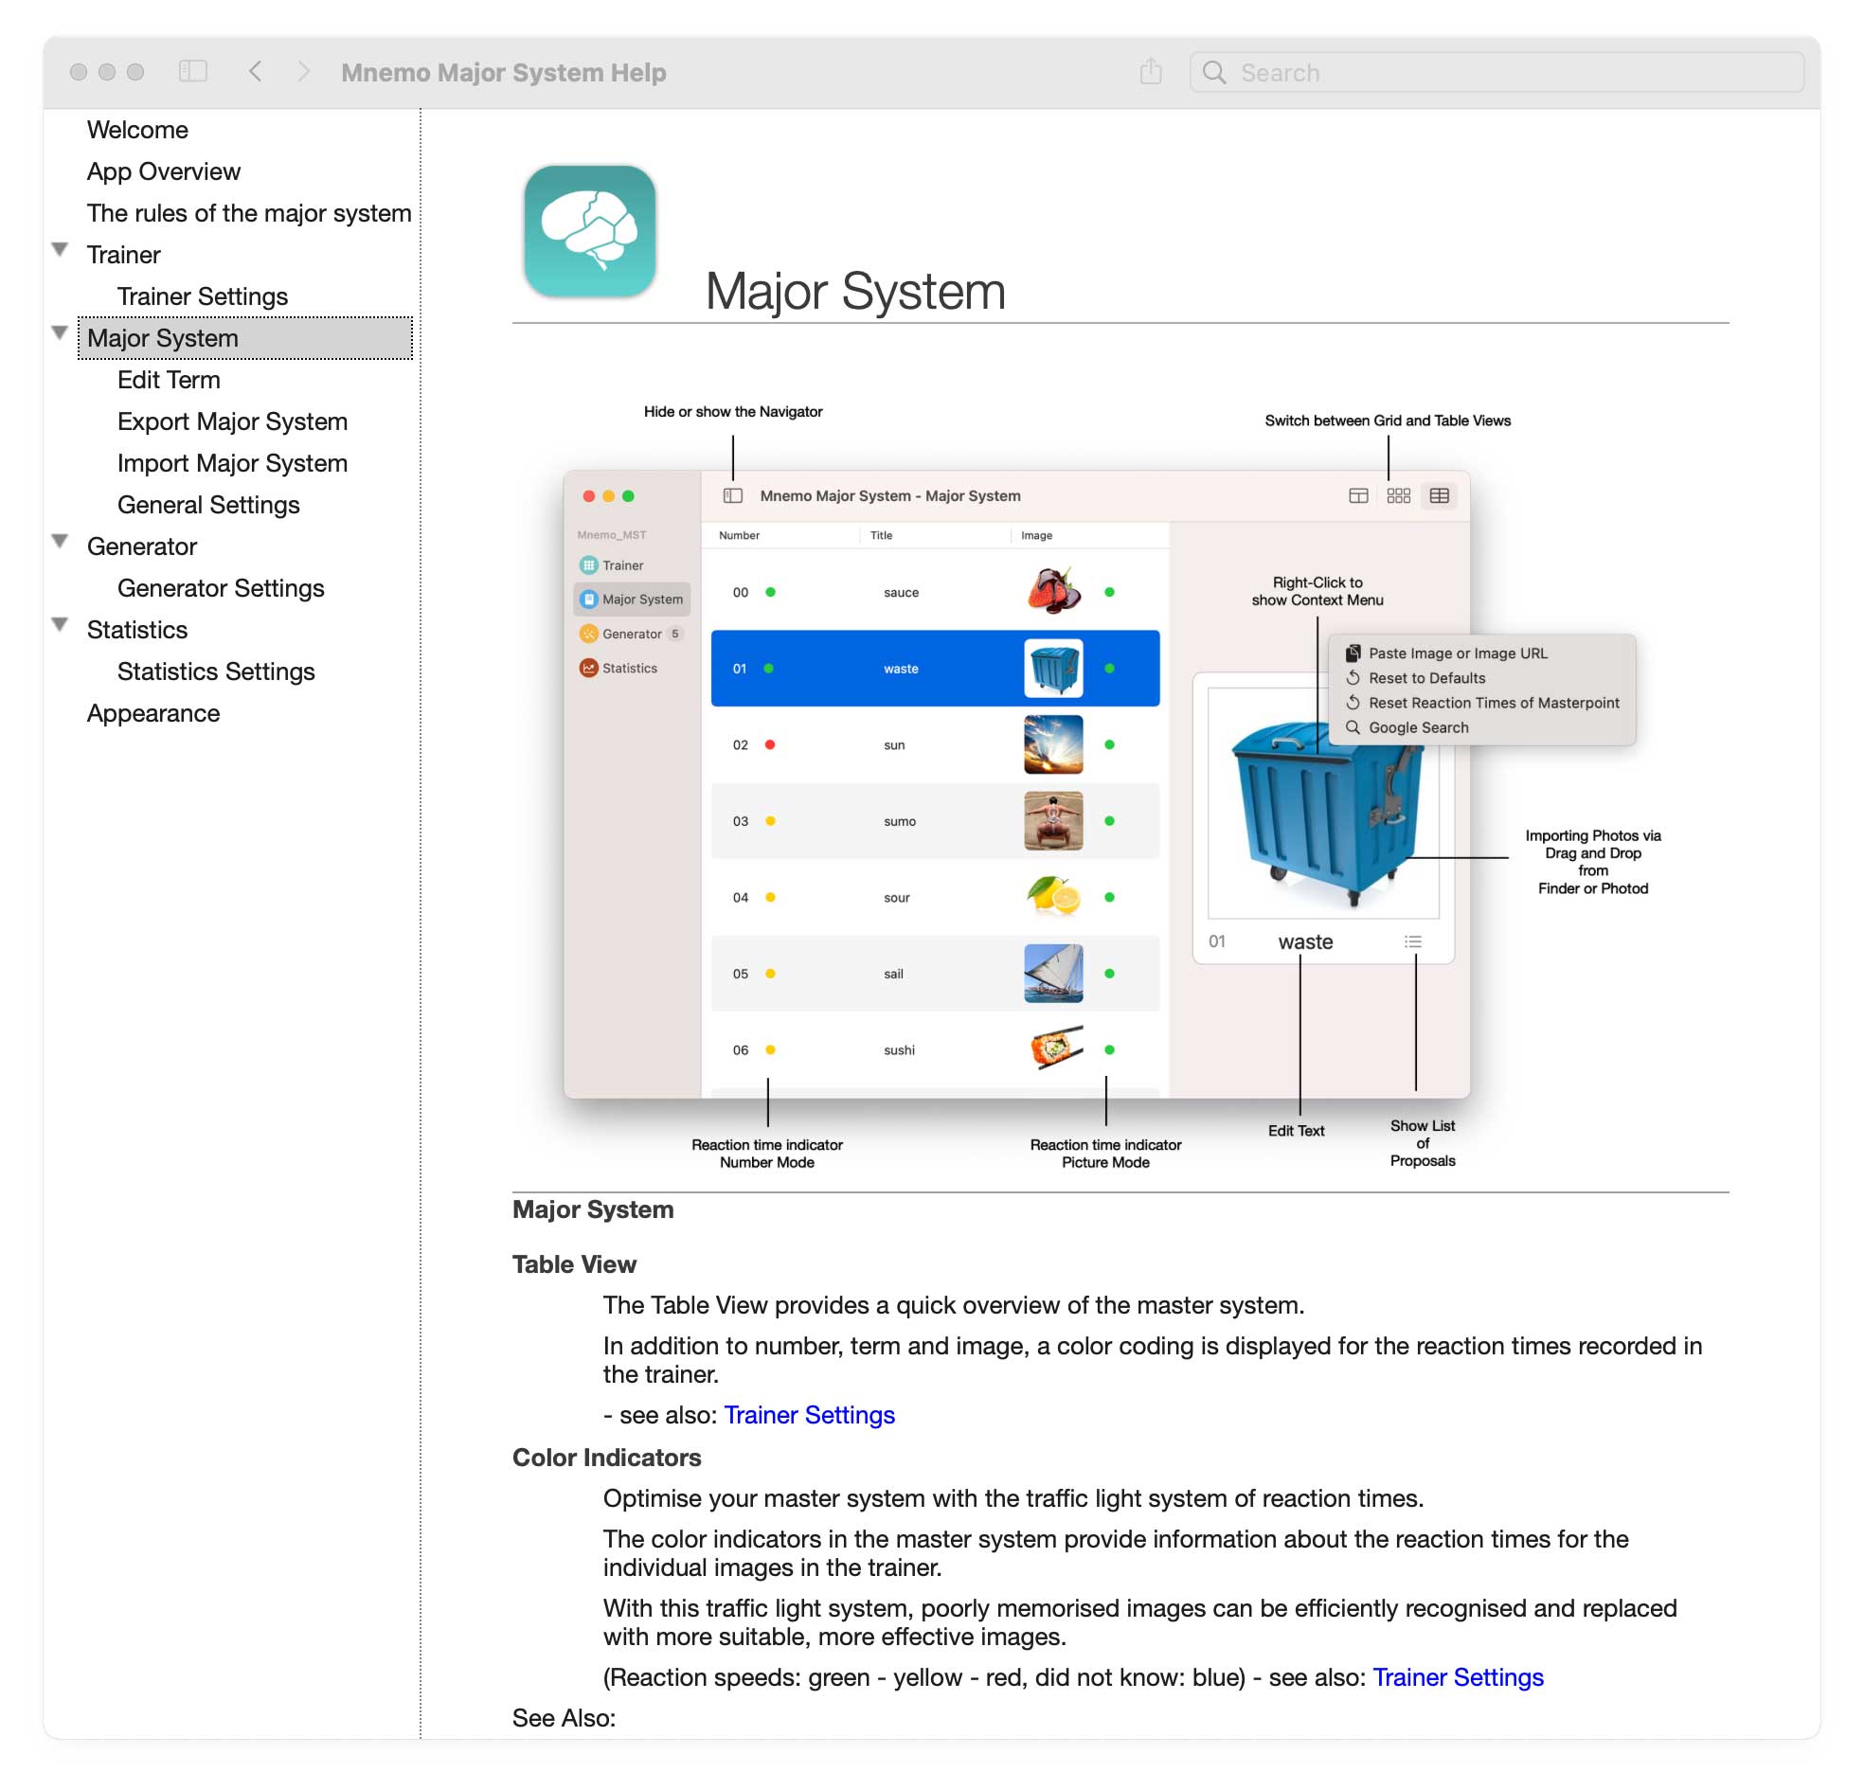
Task: Click the red reaction indicator beside sun
Action: pos(769,744)
